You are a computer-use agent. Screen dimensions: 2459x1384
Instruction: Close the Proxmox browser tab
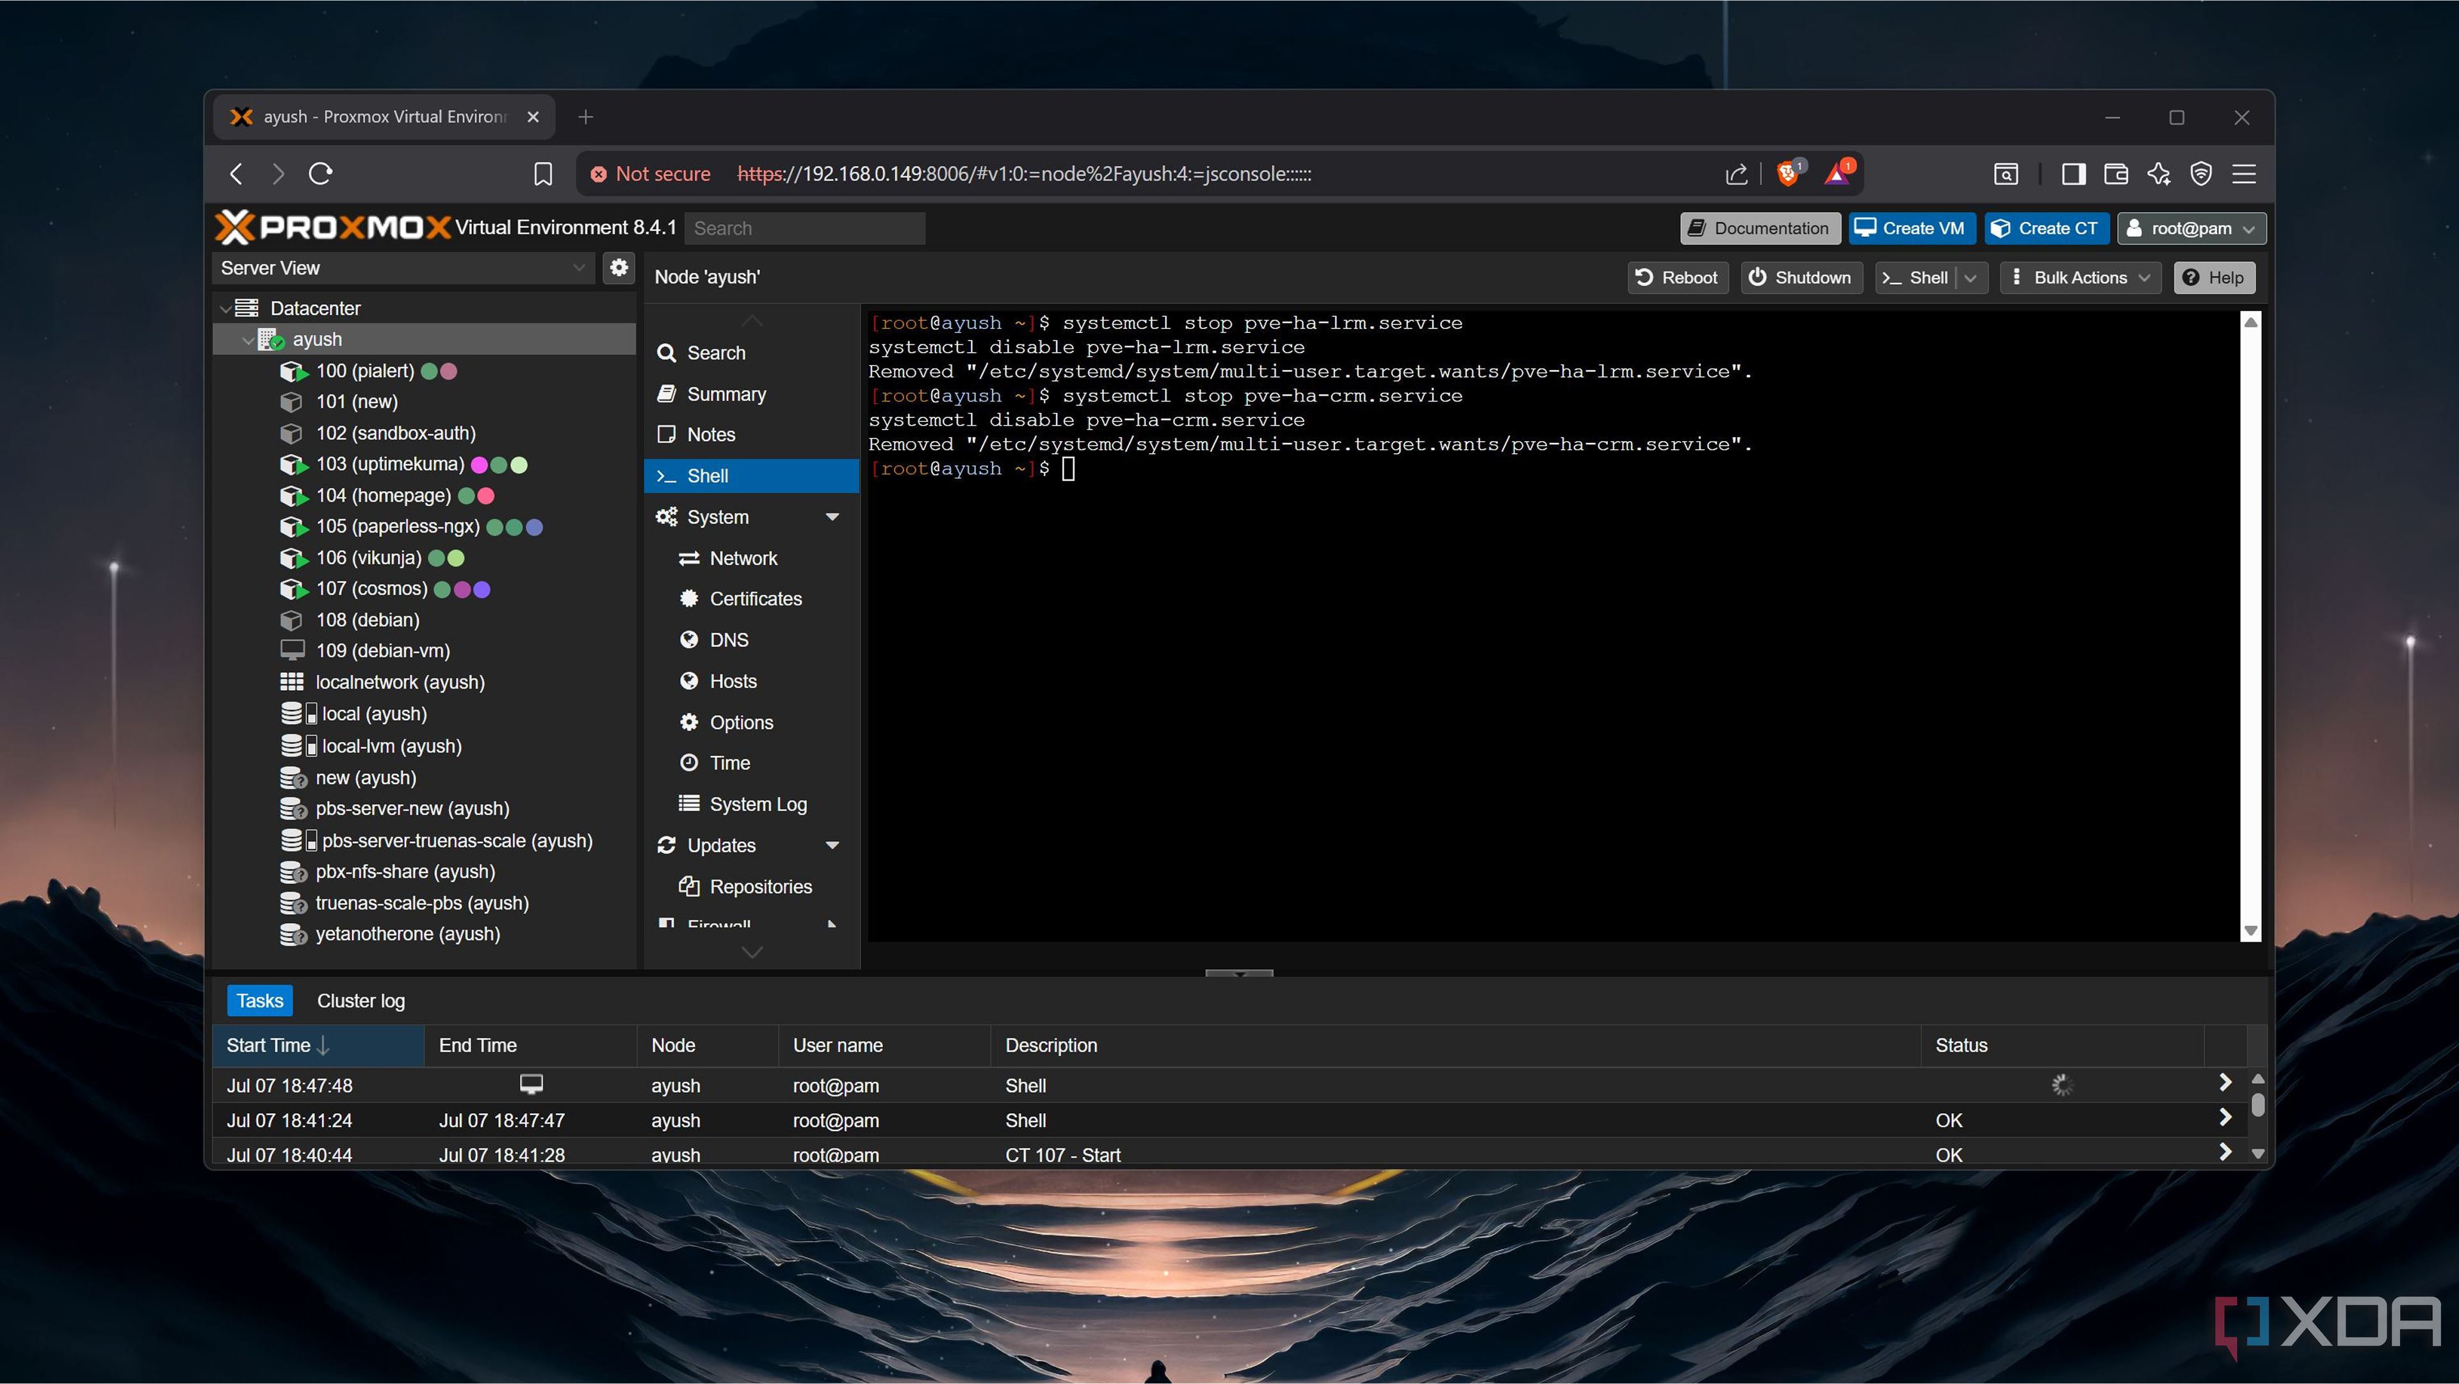point(533,117)
